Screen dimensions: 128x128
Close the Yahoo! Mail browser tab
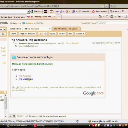(55, 17)
